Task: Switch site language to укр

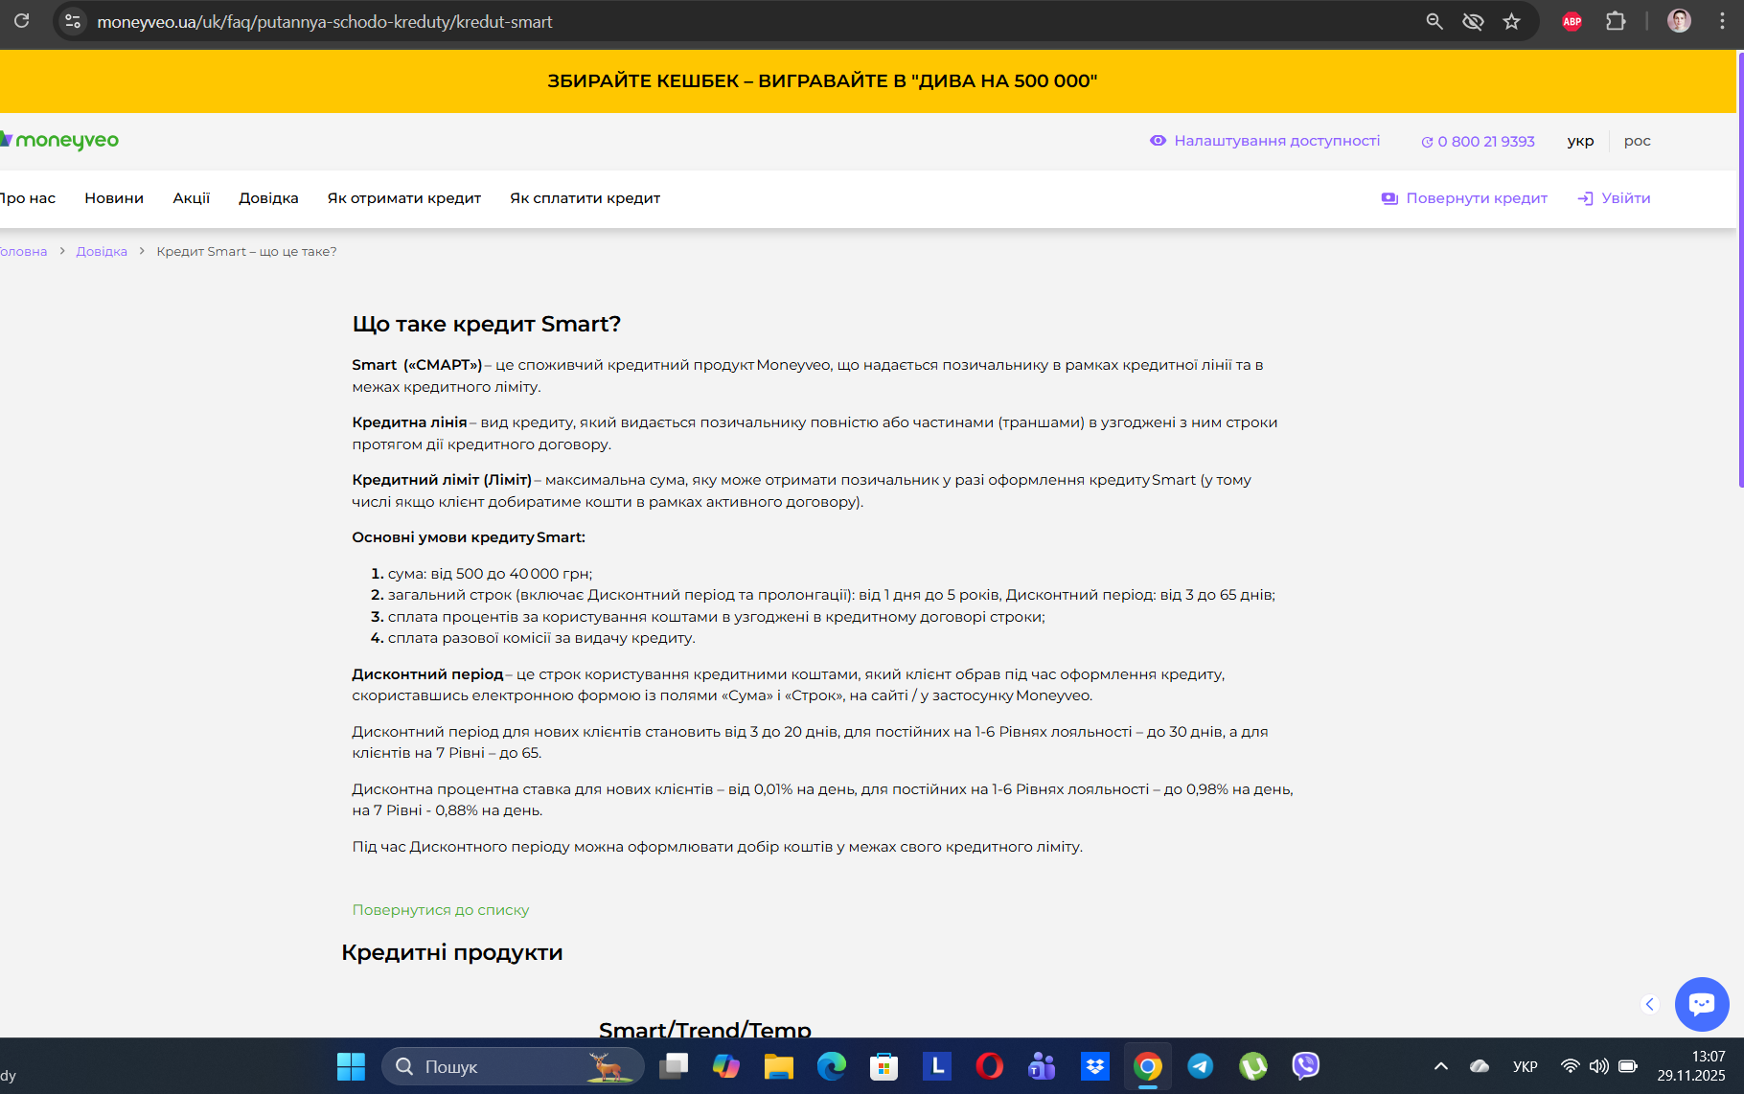Action: point(1580,141)
